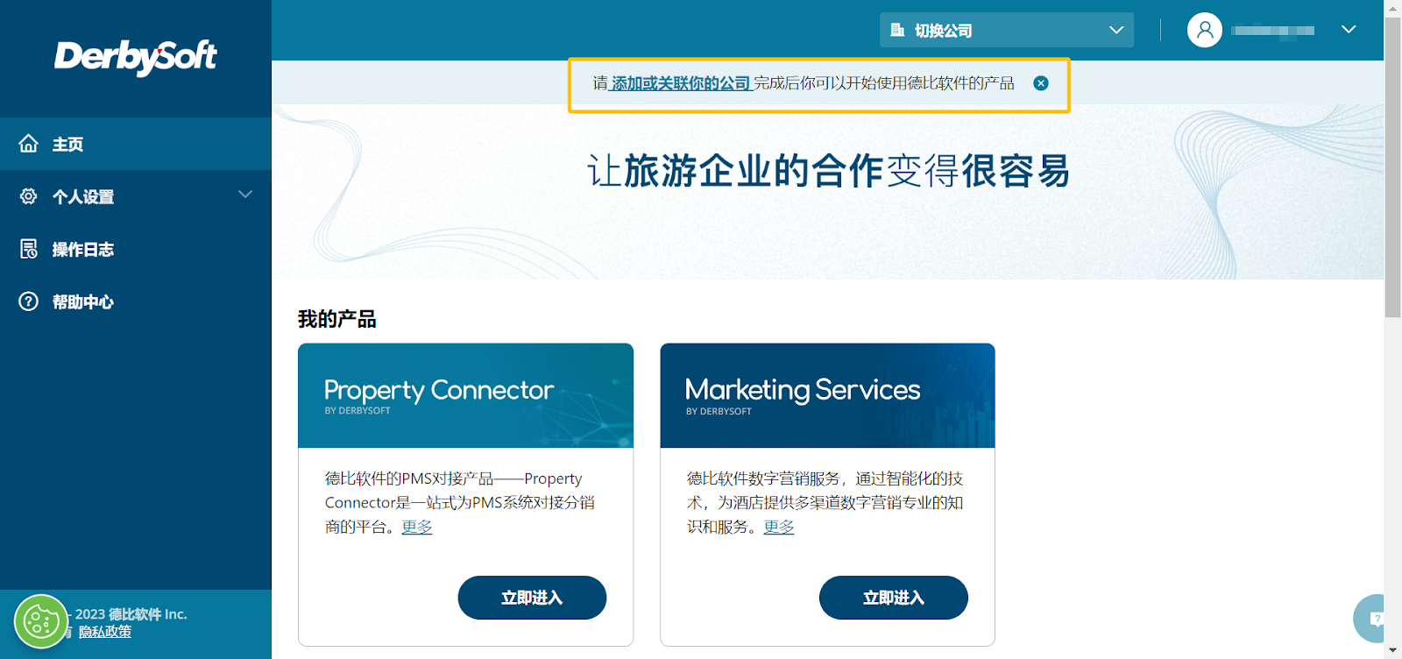Click 更多 link in Marketing Services card
The image size is (1402, 659).
click(x=779, y=527)
